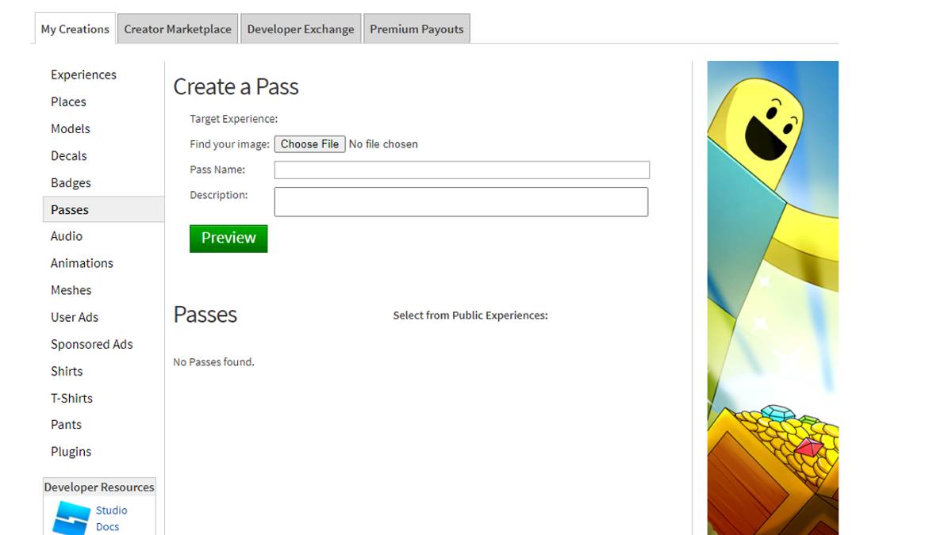The image size is (952, 535).
Task: Open the Premium Payouts tab
Action: pyautogui.click(x=416, y=29)
